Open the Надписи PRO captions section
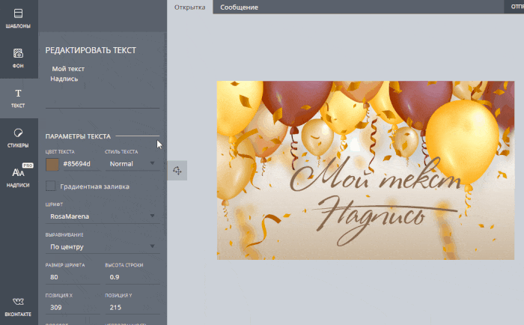The image size is (524, 325). coord(19,176)
